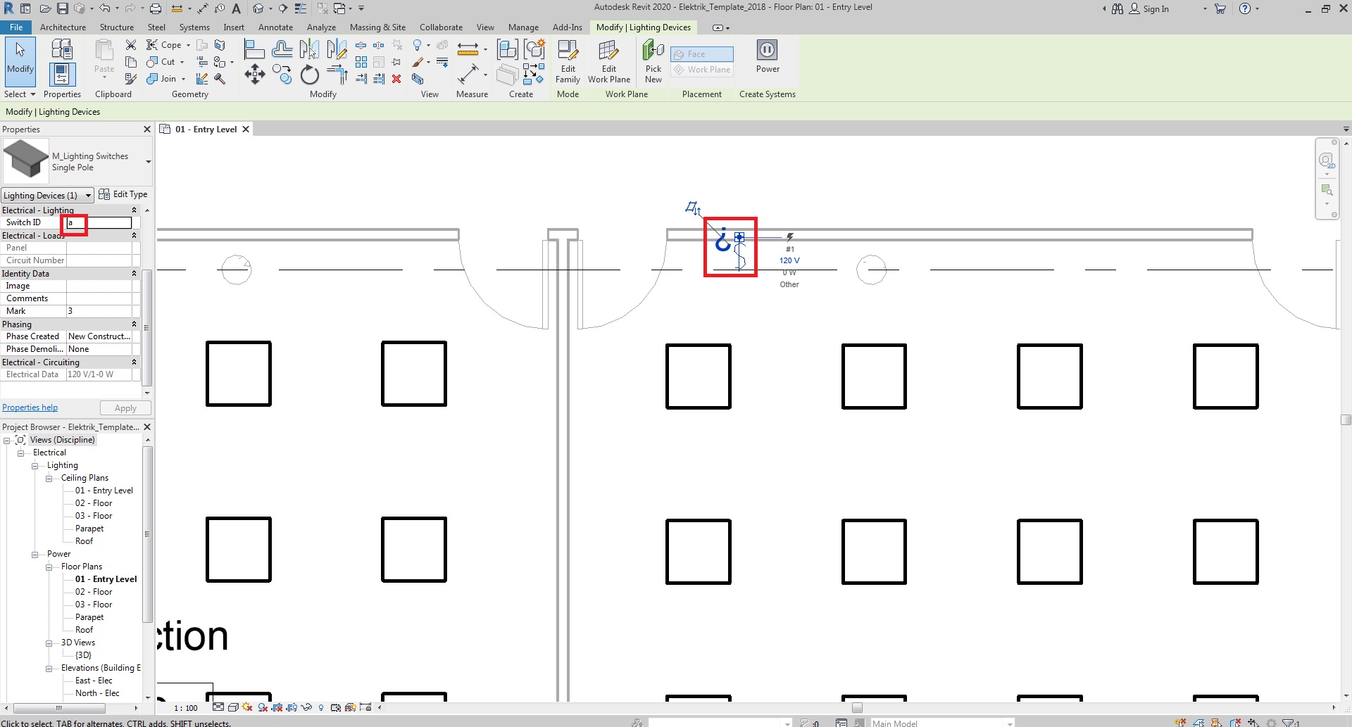Select the Split Element tool
Image resolution: width=1352 pixels, height=727 pixels.
[361, 45]
